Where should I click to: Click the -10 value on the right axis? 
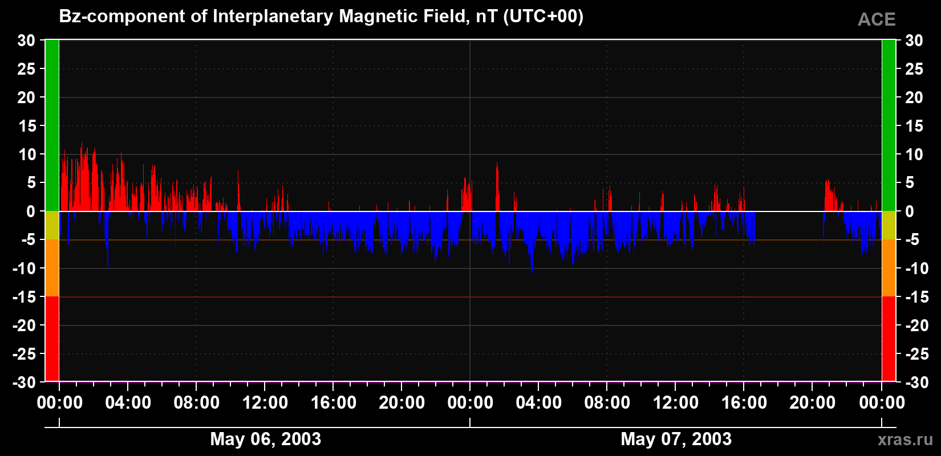point(916,268)
